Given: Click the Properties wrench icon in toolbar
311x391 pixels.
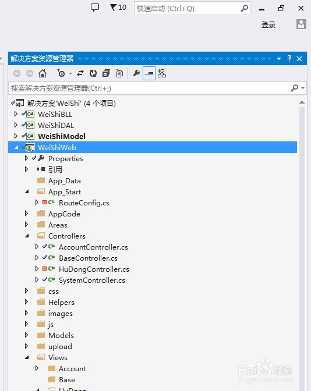Looking at the screenshot, I should point(136,73).
